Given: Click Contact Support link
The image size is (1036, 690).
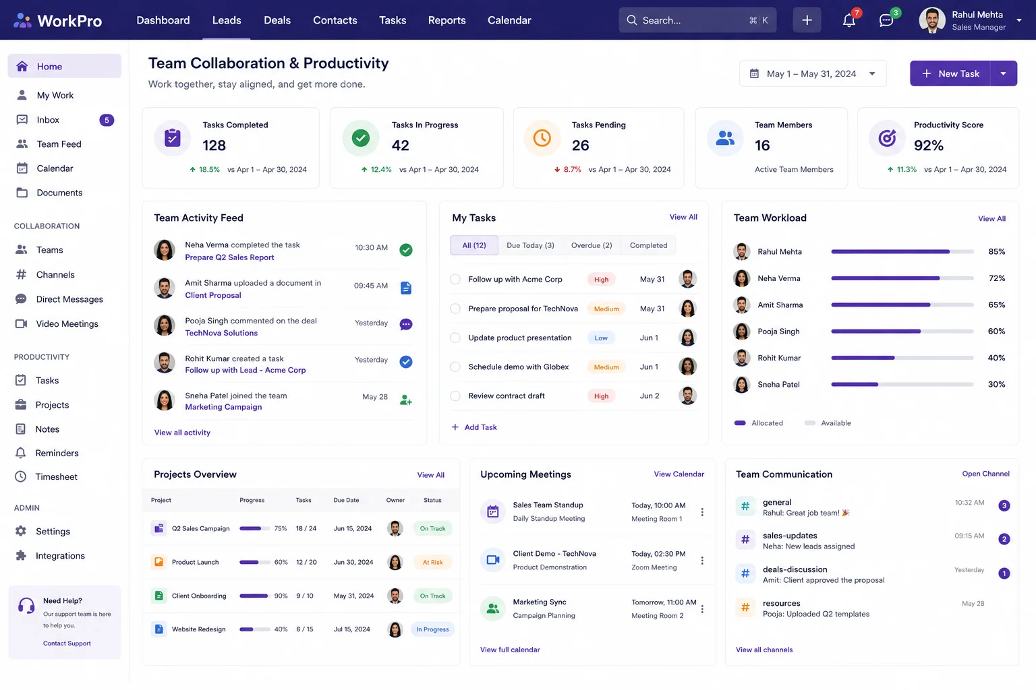Looking at the screenshot, I should (x=67, y=644).
